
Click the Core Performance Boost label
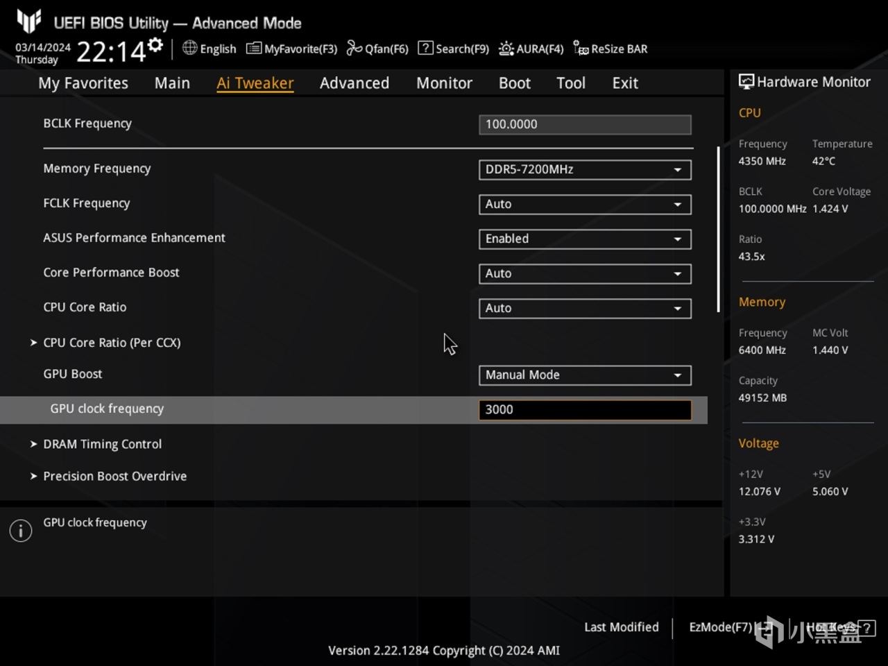(x=111, y=273)
